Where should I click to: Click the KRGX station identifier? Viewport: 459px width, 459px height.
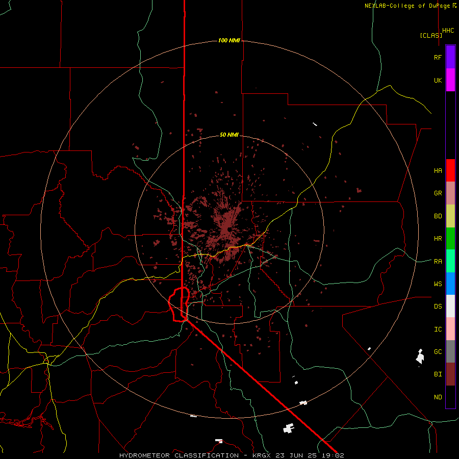point(262,455)
